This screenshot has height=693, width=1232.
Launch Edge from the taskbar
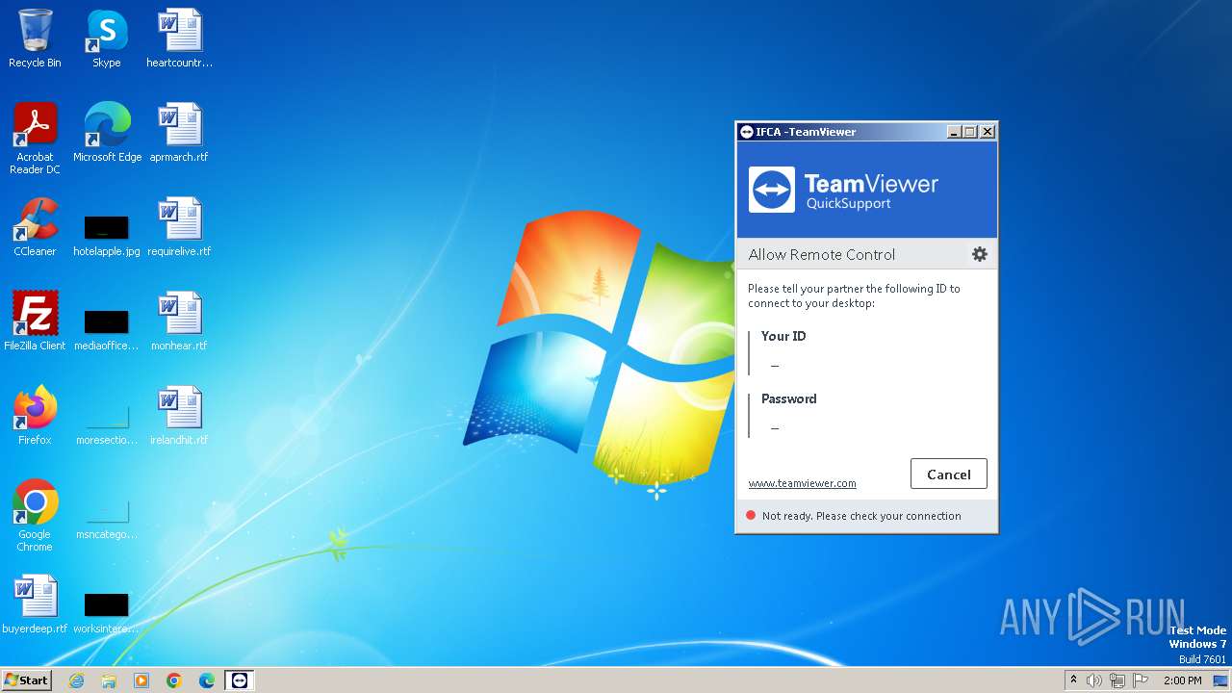207,680
